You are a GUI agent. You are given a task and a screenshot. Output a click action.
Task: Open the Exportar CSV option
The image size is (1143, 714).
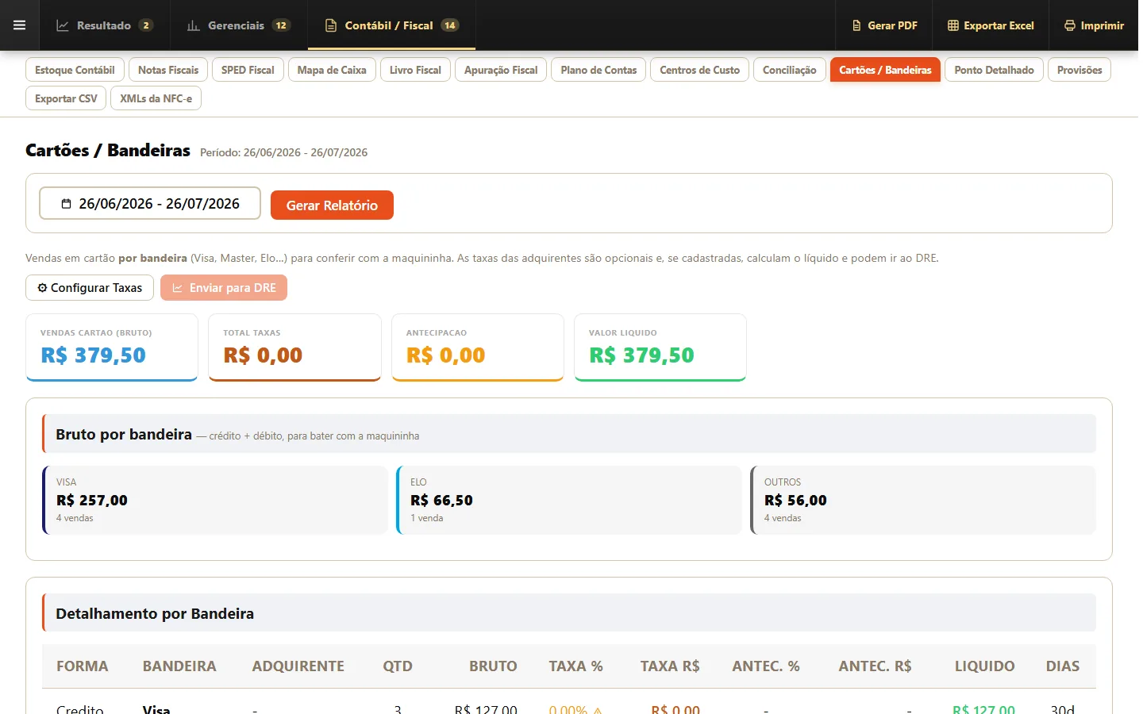pyautogui.click(x=66, y=98)
